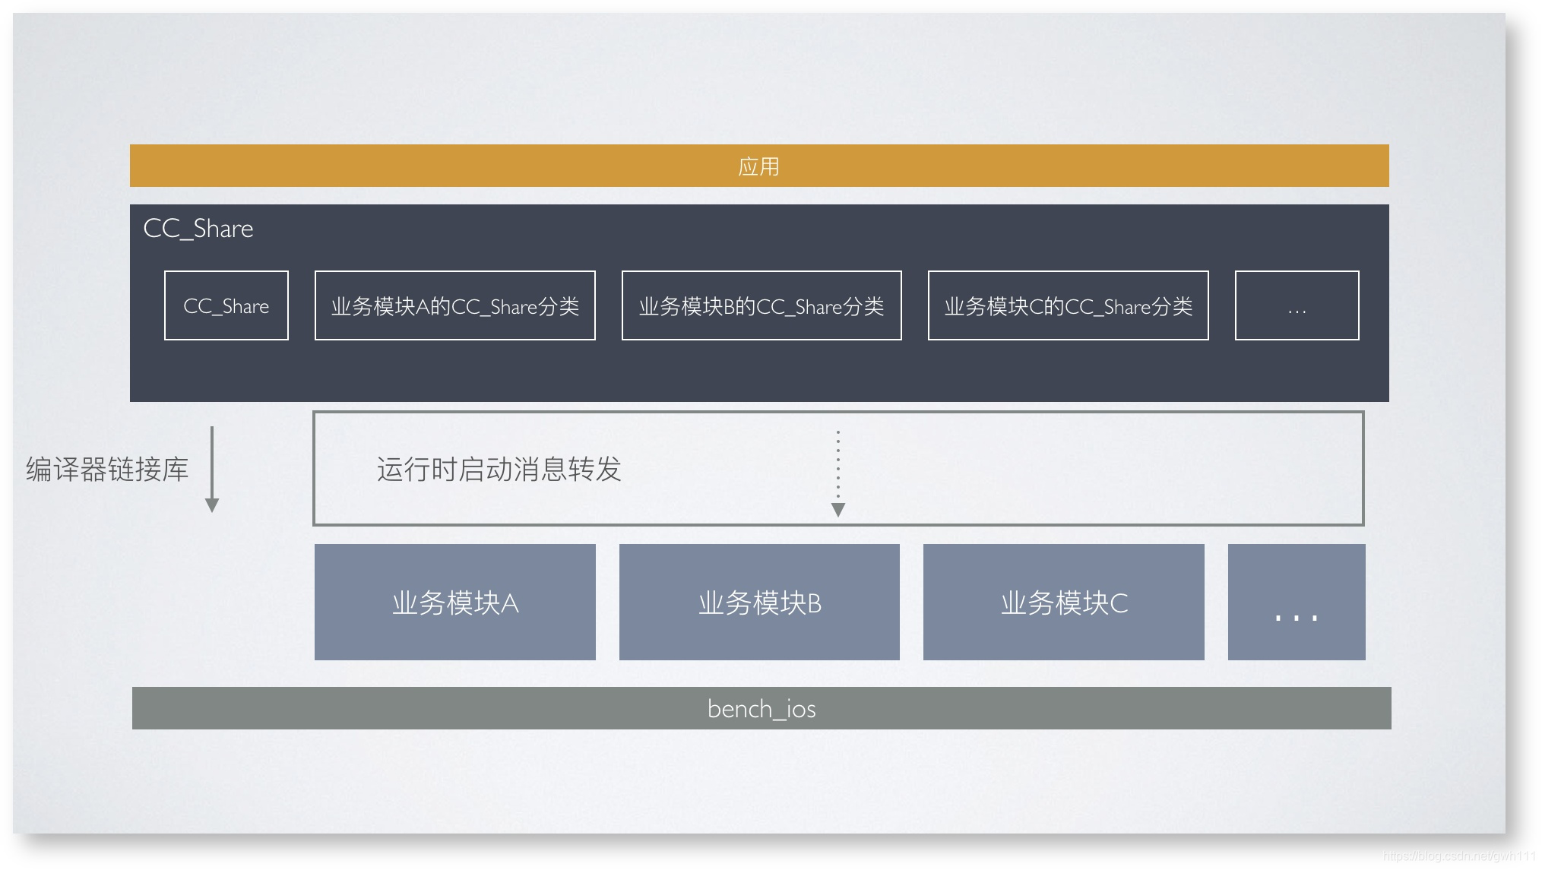Select the 业务模块C block
The image size is (1542, 870).
(x=1063, y=602)
